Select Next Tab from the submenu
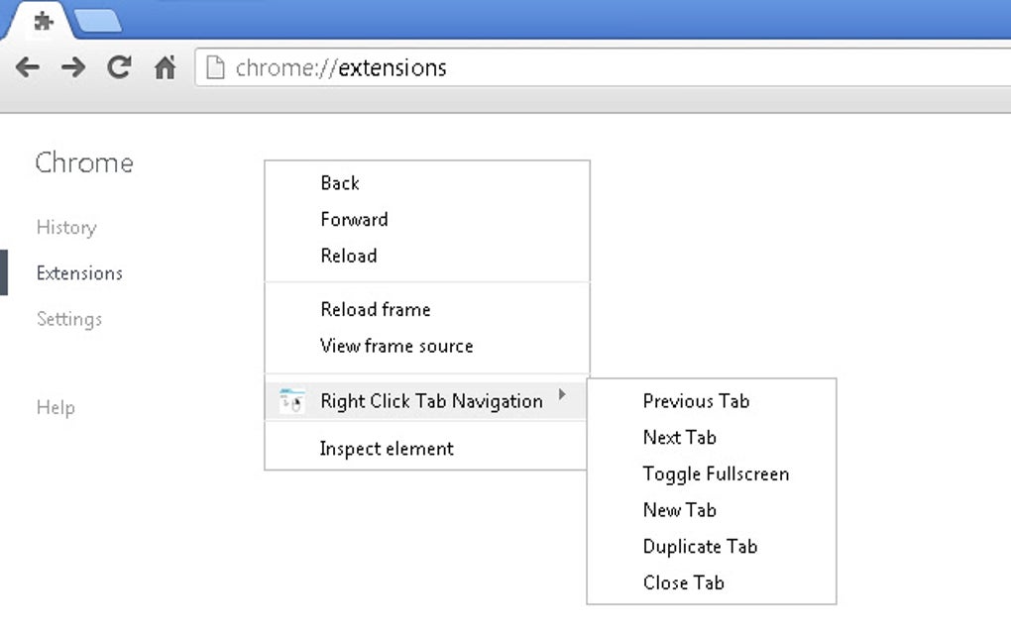Image resolution: width=1011 pixels, height=632 pixels. click(x=679, y=437)
